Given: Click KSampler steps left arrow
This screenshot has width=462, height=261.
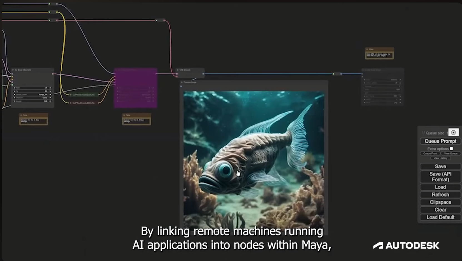Looking at the screenshot, I should pyautogui.click(x=14, y=88).
